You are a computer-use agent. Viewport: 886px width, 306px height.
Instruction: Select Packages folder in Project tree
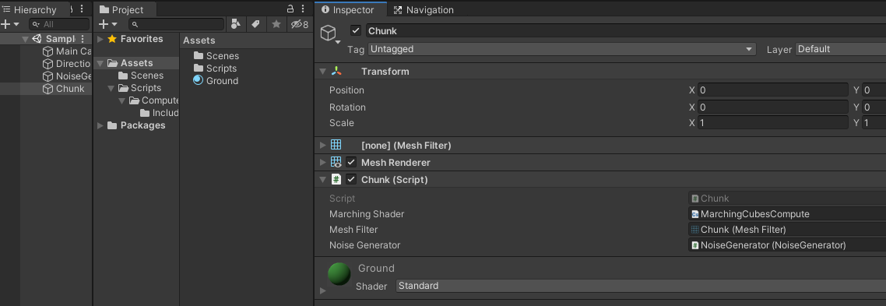[x=136, y=125]
